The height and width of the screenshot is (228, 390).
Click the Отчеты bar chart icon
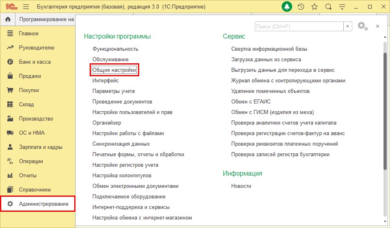pyautogui.click(x=10, y=175)
